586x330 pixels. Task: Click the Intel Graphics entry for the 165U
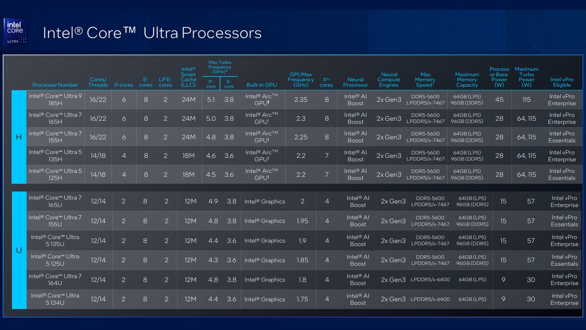(265, 201)
